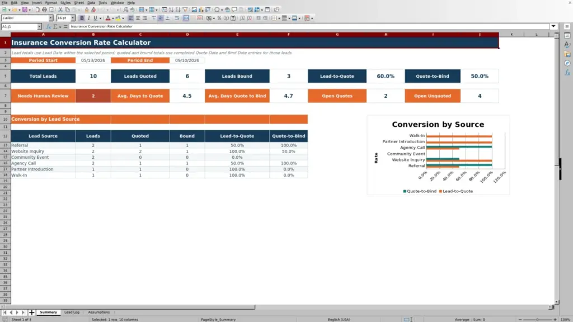Select the Total Leads header cell
This screenshot has height=322, width=573.
click(43, 76)
